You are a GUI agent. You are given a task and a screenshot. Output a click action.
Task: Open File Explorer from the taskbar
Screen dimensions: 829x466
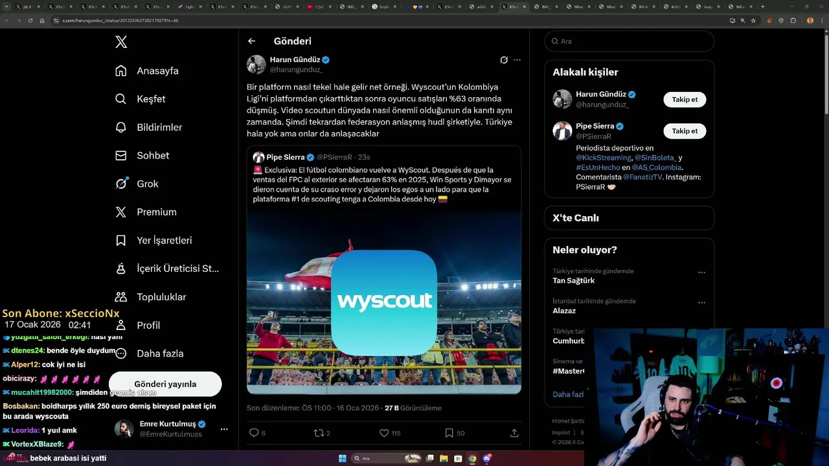tap(444, 458)
